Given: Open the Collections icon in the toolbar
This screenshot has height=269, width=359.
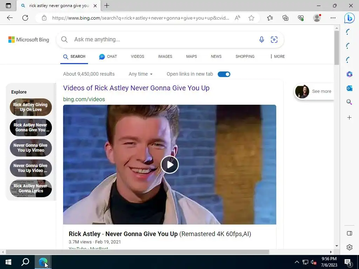Looking at the screenshot, I should pyautogui.click(x=285, y=18).
